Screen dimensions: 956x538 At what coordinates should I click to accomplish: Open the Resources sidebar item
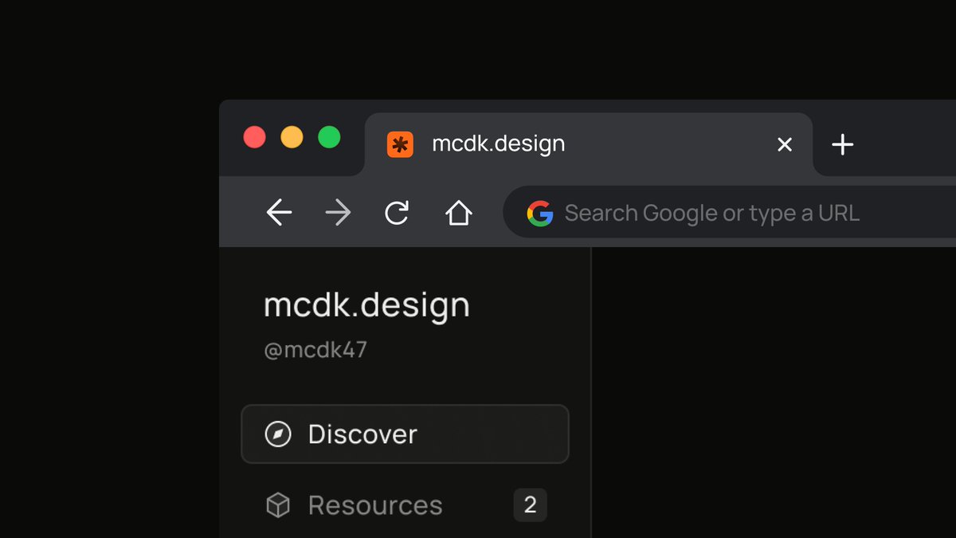click(x=406, y=505)
